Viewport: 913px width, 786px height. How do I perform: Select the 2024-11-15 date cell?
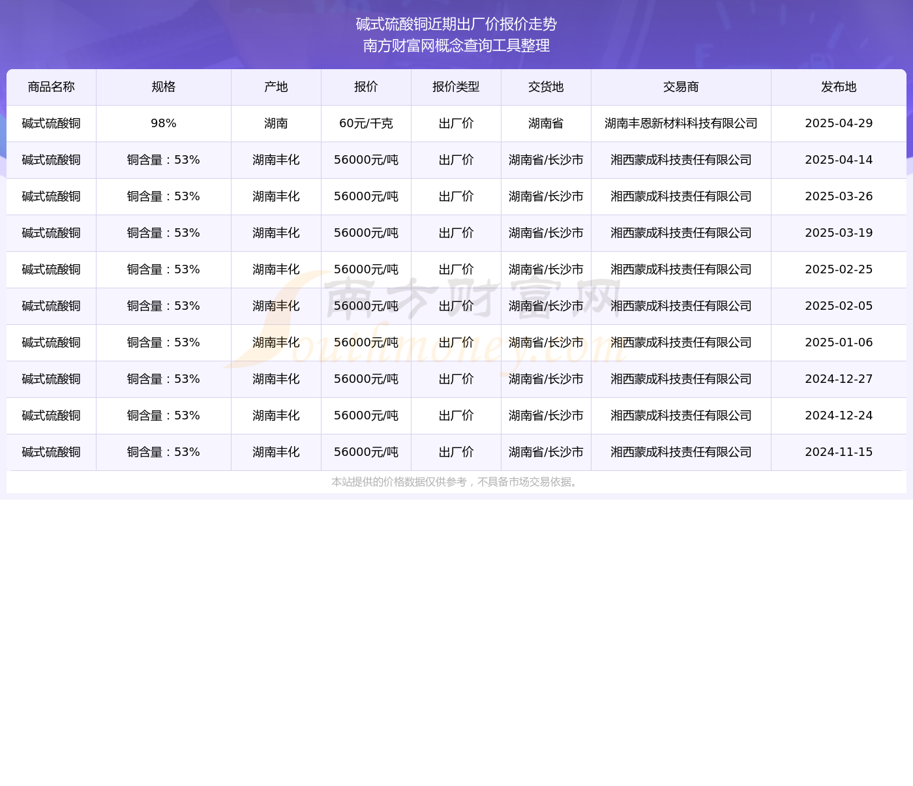pyautogui.click(x=839, y=453)
